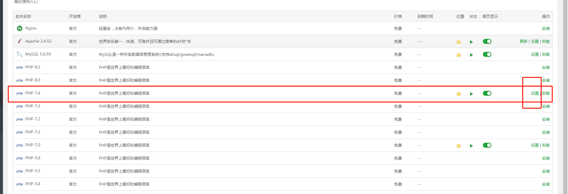Click the php icon beside PHP-8.1
Image resolution: width=568 pixels, height=194 pixels.
[x=19, y=67]
